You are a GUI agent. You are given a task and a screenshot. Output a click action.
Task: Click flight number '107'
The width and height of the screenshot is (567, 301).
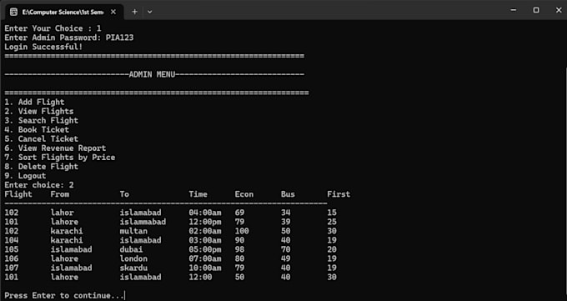11,268
